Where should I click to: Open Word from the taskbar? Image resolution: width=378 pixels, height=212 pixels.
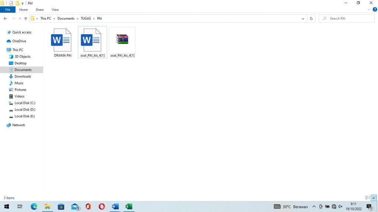[x=115, y=206]
